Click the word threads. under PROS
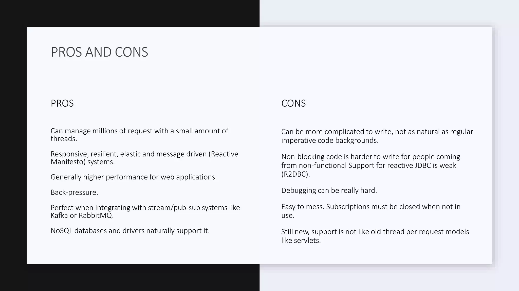Screen dimensions: 519x291 pyautogui.click(x=64, y=139)
